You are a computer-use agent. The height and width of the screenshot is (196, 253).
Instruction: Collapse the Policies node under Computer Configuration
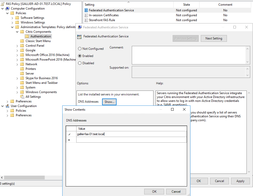click(7, 13)
